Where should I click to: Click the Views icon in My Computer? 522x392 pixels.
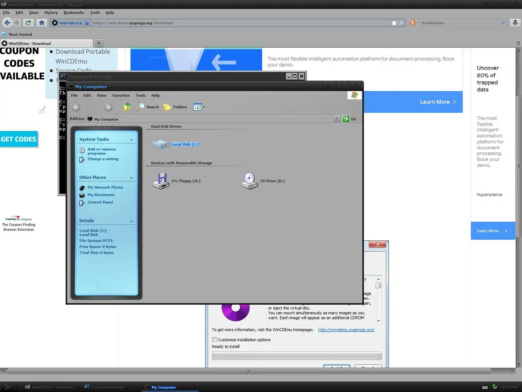[x=198, y=107]
